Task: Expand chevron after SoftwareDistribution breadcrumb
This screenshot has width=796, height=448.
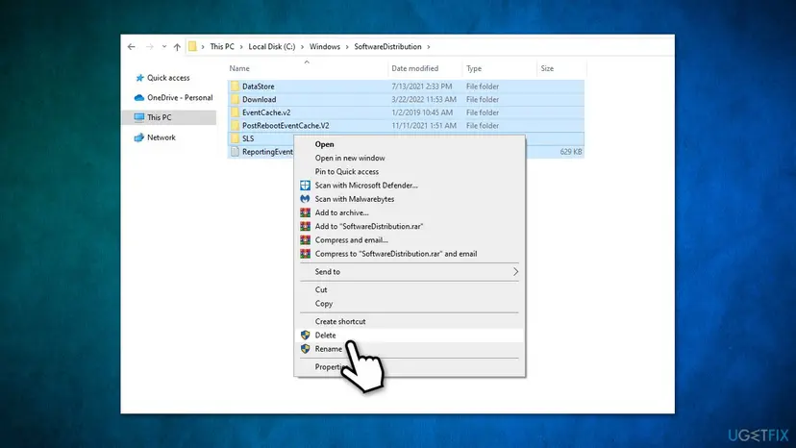Action: pos(429,47)
